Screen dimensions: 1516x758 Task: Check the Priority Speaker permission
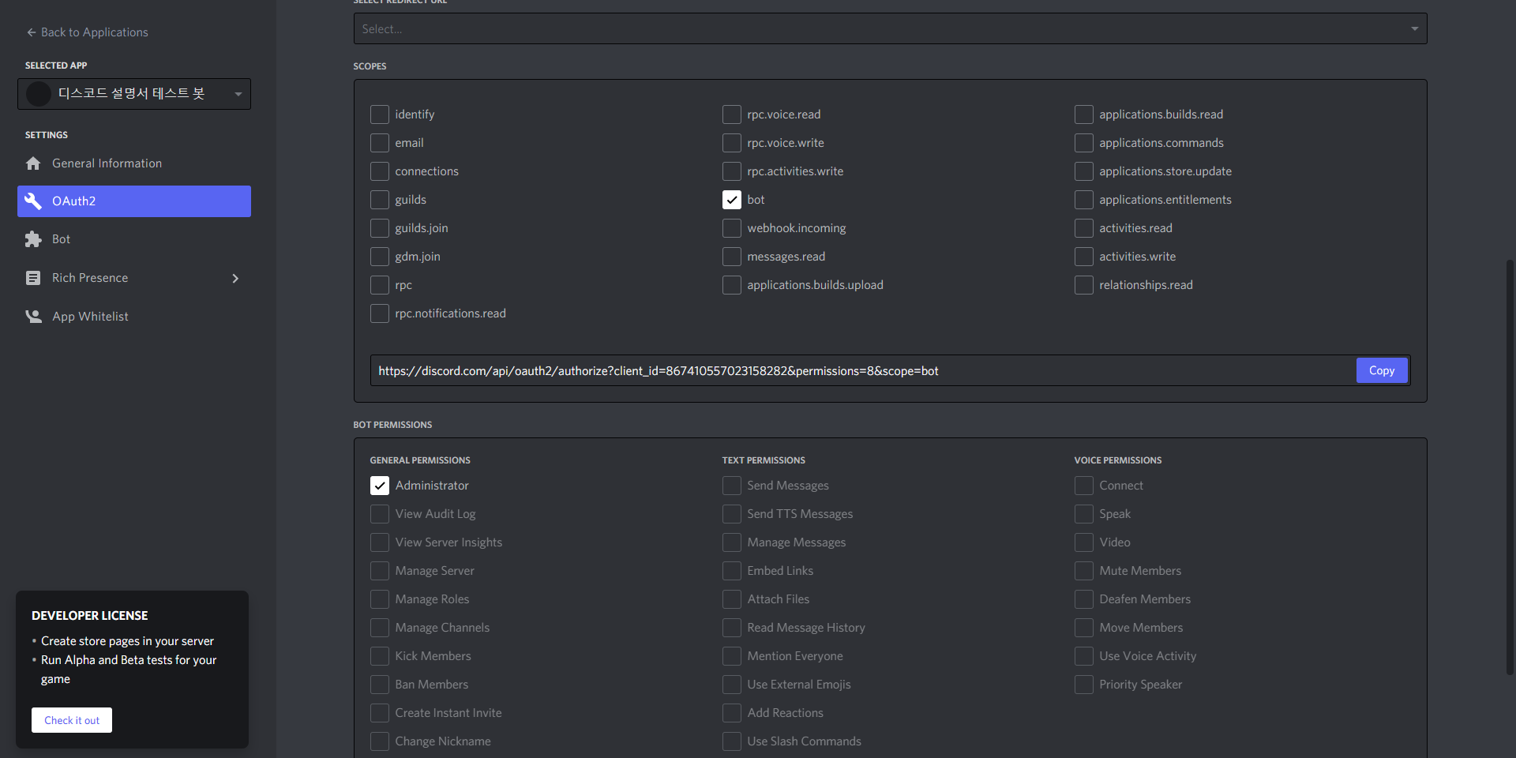click(x=1084, y=685)
